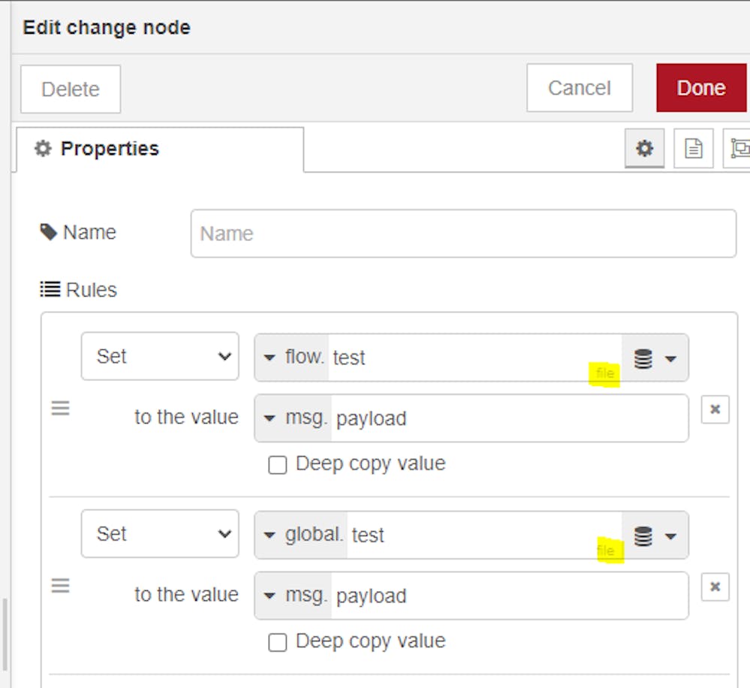750x688 pixels.
Task: Click the Cancel button
Action: click(x=579, y=88)
